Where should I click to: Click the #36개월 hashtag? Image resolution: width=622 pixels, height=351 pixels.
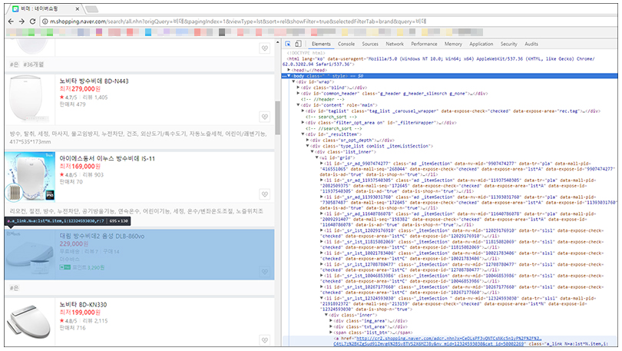[34, 65]
